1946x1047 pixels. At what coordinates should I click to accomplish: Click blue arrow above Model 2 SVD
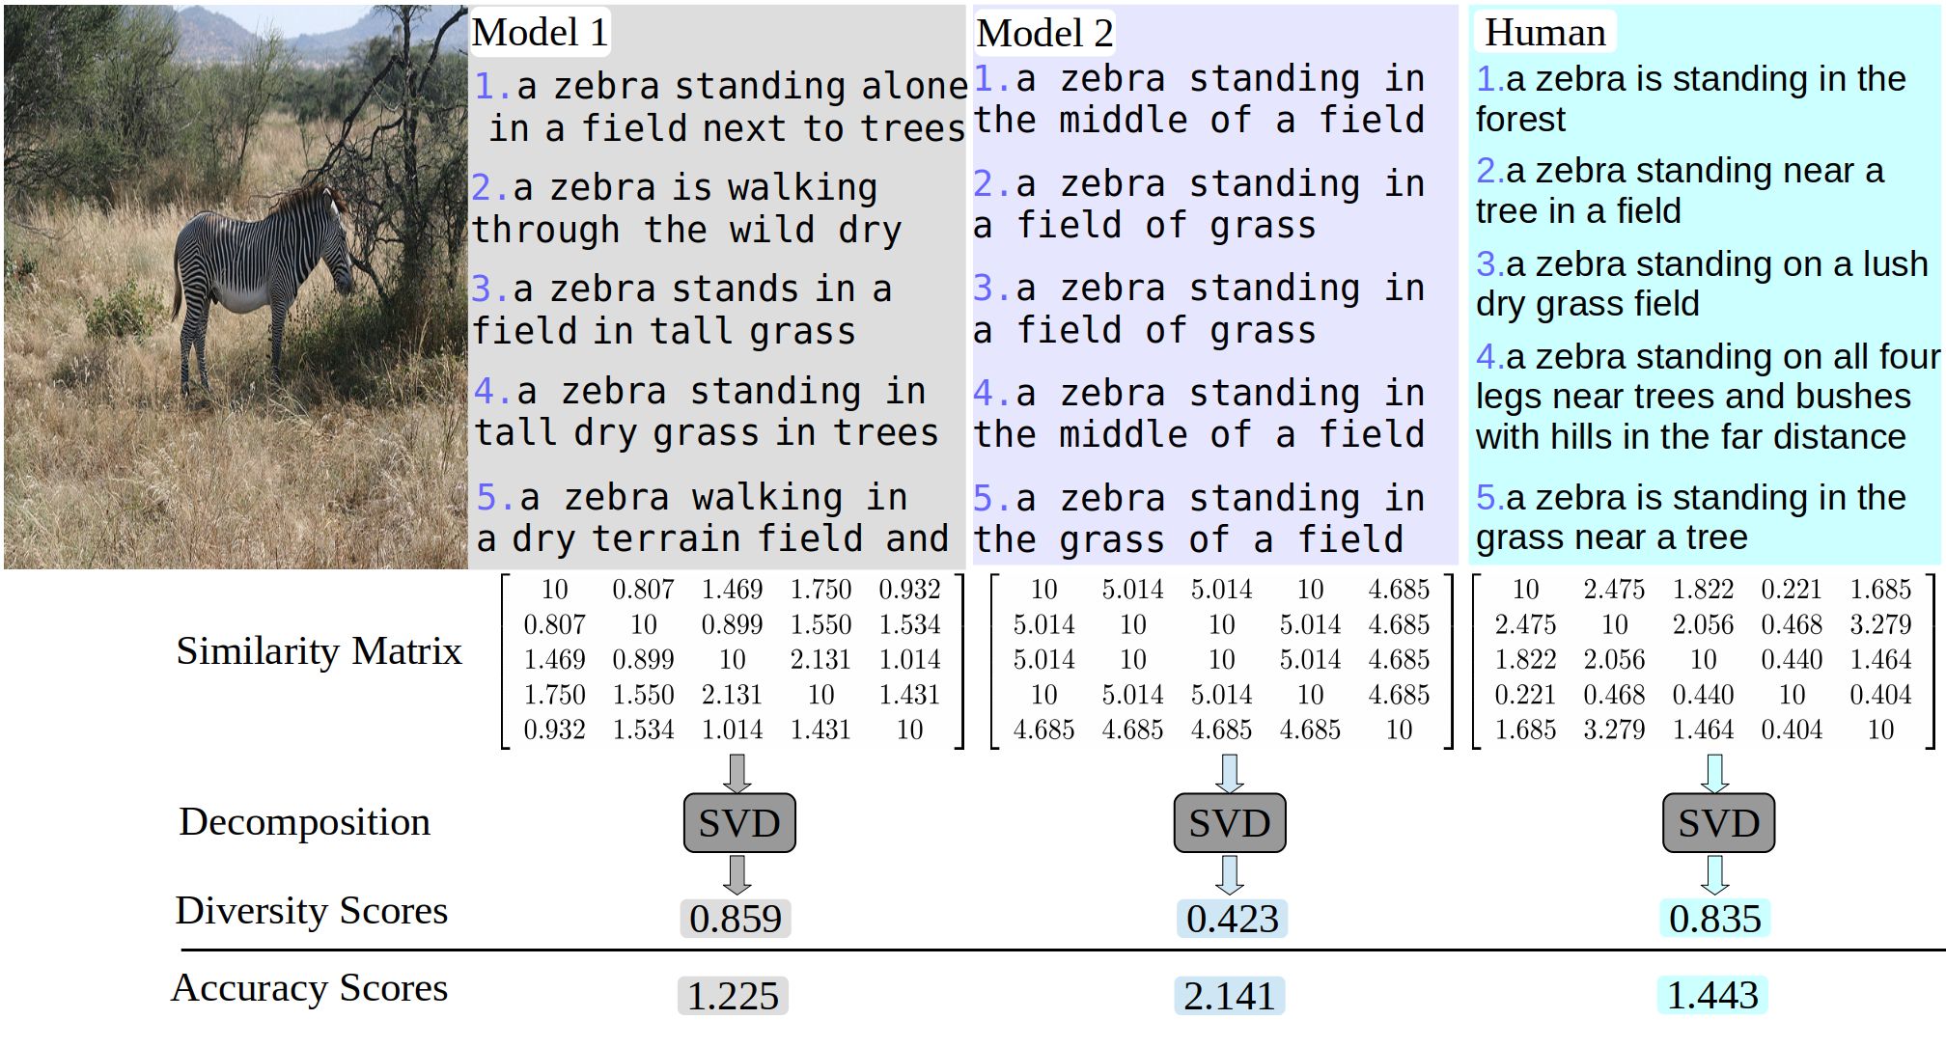point(1230,773)
